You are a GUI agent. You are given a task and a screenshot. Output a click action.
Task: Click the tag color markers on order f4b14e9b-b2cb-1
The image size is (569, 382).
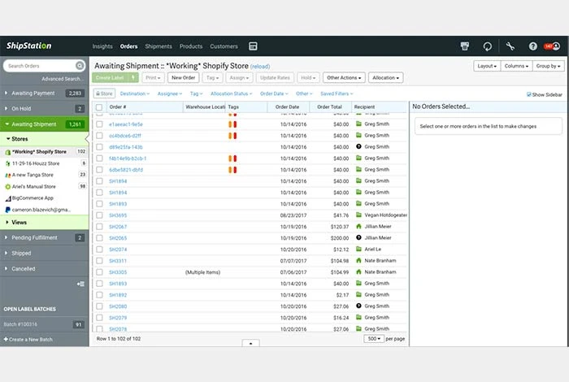coord(232,158)
